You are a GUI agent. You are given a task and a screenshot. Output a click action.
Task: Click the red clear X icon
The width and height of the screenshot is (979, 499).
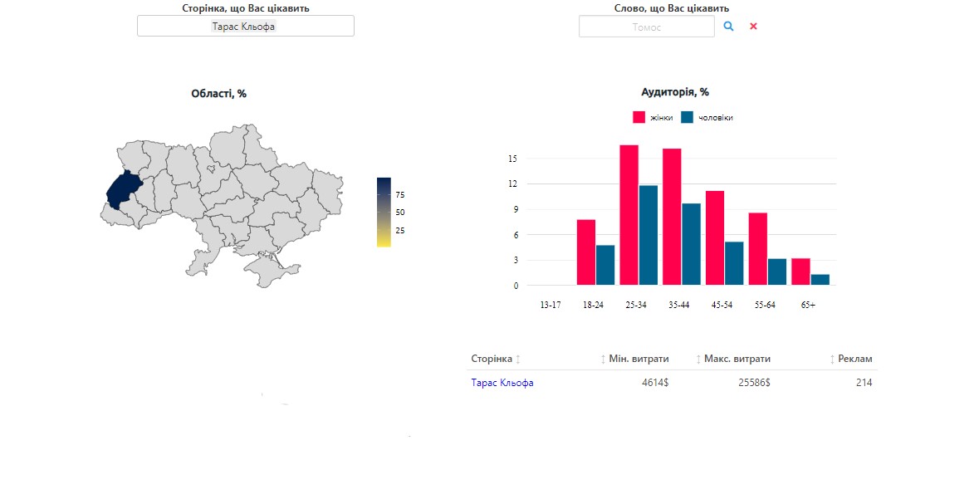(x=753, y=27)
